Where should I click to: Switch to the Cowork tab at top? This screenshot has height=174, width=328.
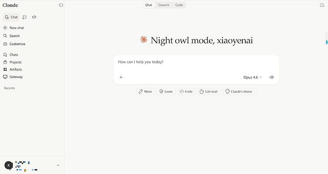coord(164,5)
